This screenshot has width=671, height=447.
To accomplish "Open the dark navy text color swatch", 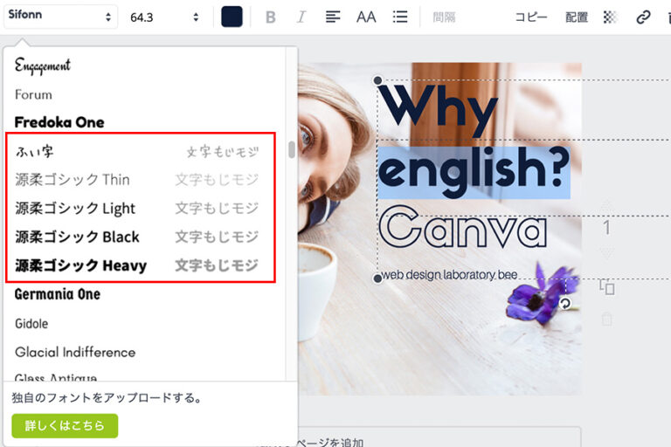I will [x=232, y=17].
